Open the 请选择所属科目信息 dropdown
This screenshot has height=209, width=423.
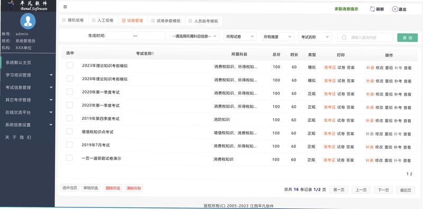[194, 36]
